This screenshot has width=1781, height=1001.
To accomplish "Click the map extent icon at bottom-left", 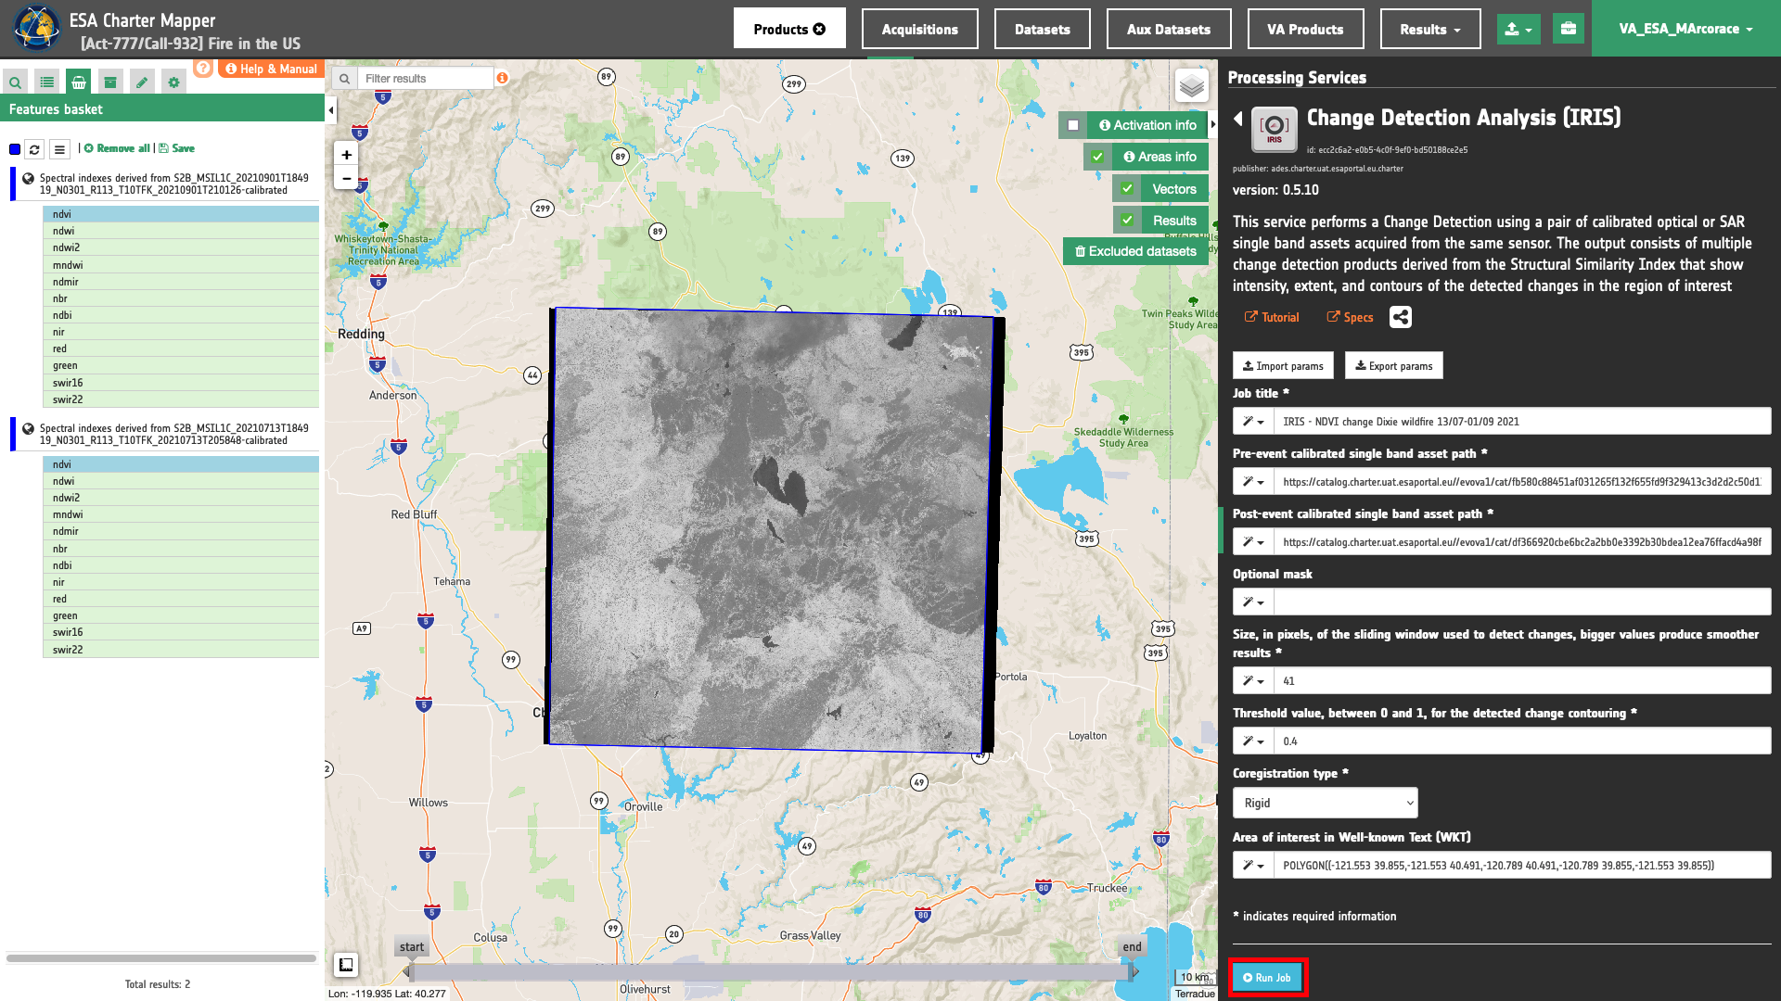I will tap(346, 965).
